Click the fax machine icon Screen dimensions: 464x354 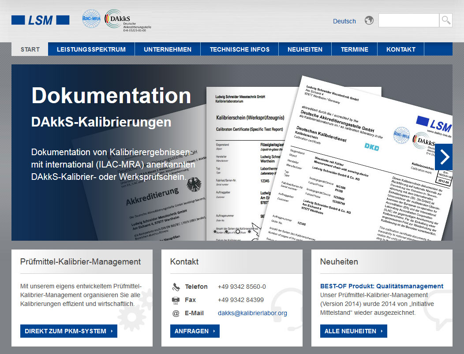tap(176, 300)
